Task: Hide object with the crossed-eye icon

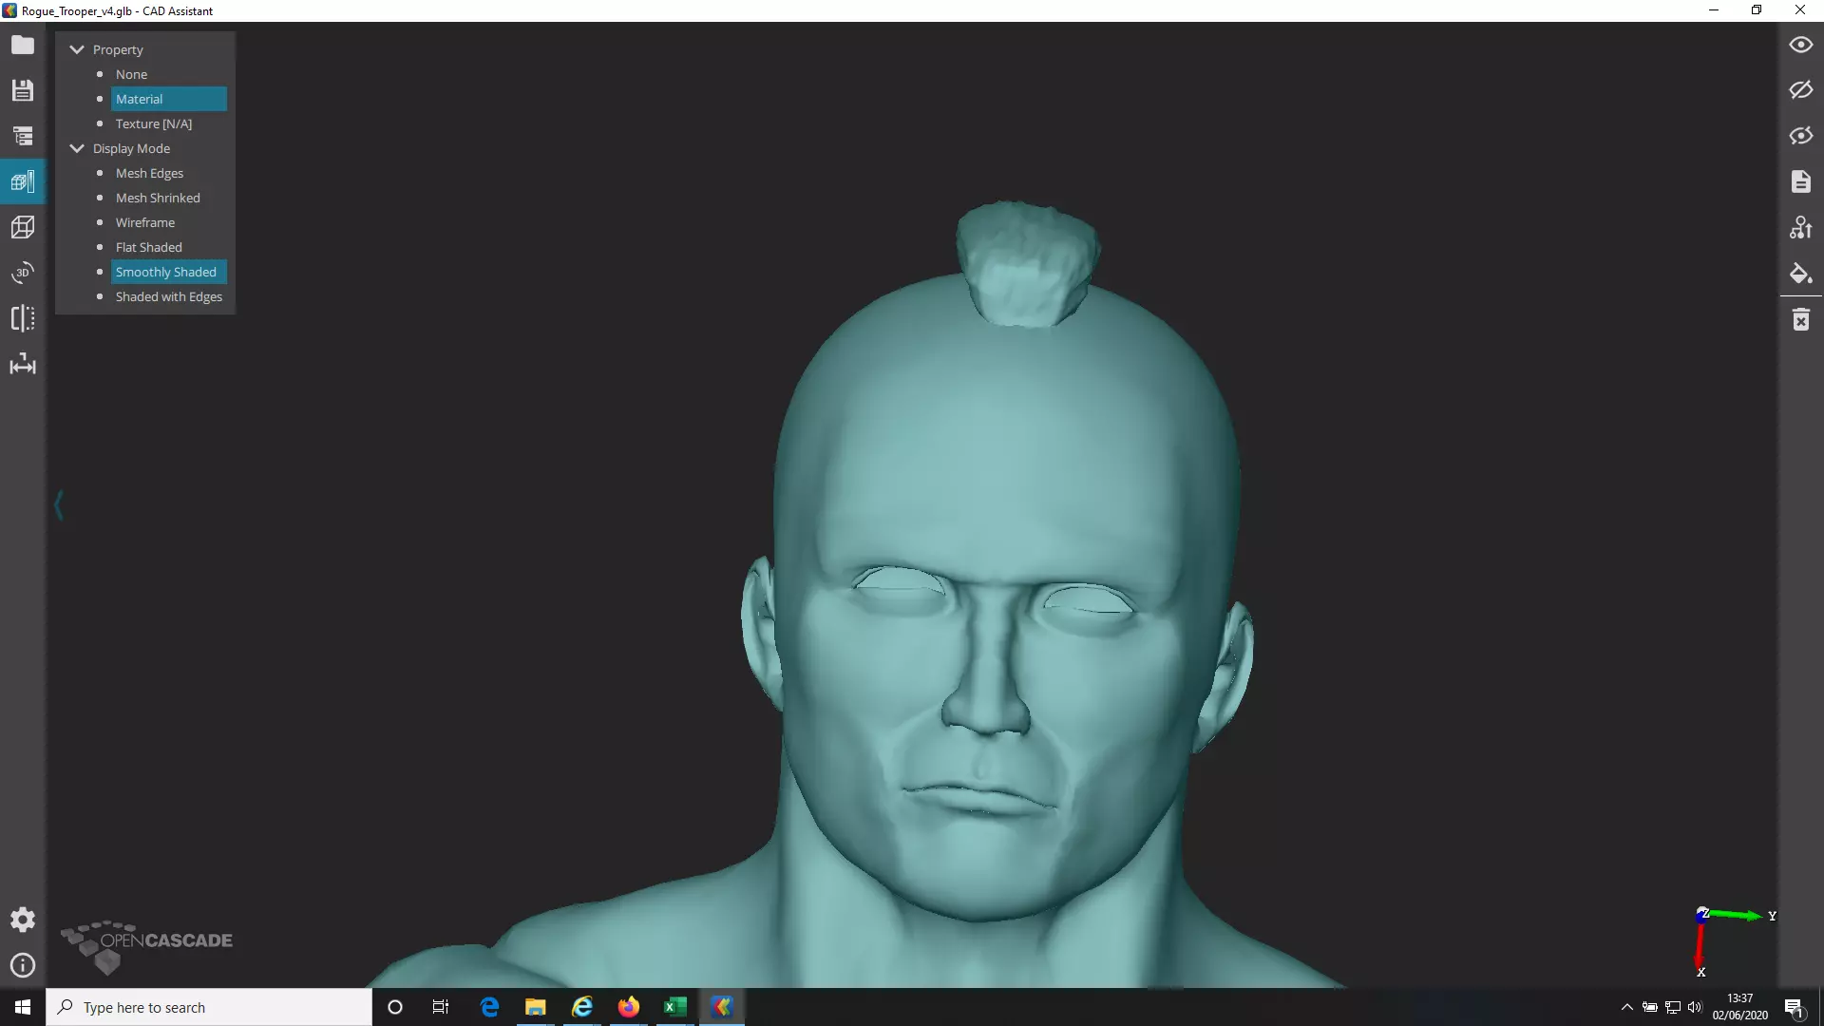Action: click(1800, 90)
